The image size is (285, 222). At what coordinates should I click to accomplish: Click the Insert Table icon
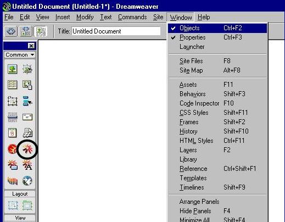(13, 85)
